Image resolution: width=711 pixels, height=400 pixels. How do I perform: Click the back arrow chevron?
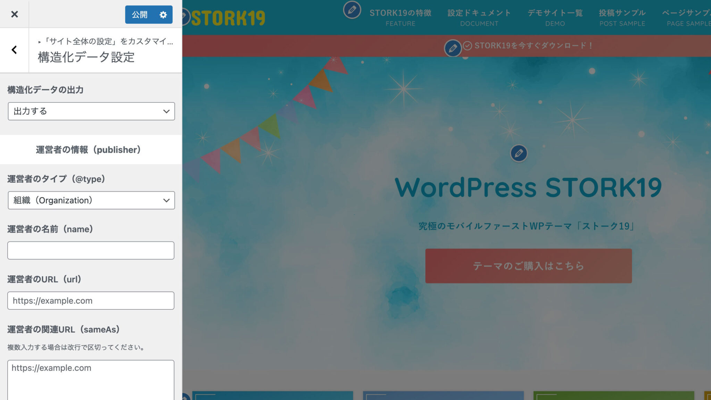pos(14,50)
